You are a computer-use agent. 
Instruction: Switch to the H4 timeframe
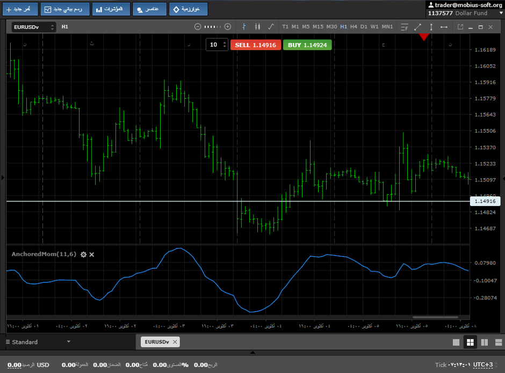[x=353, y=26]
